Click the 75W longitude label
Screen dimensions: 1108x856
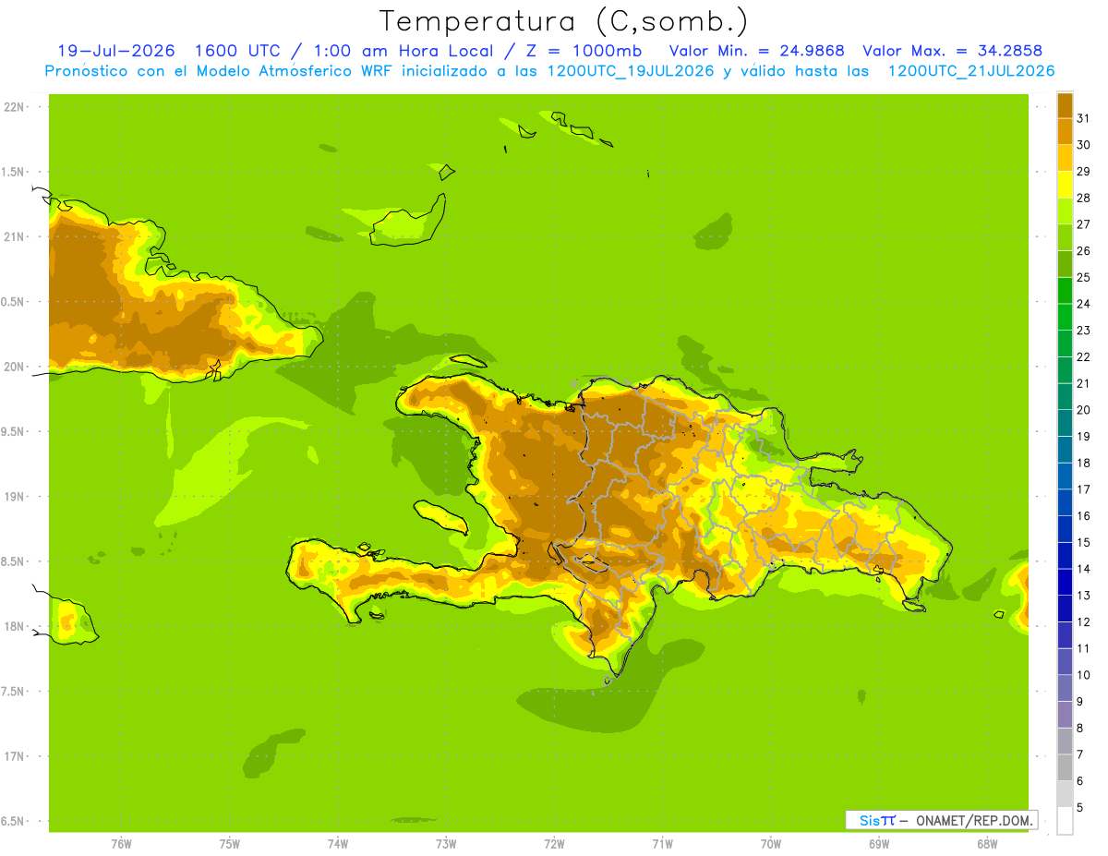[x=229, y=843]
